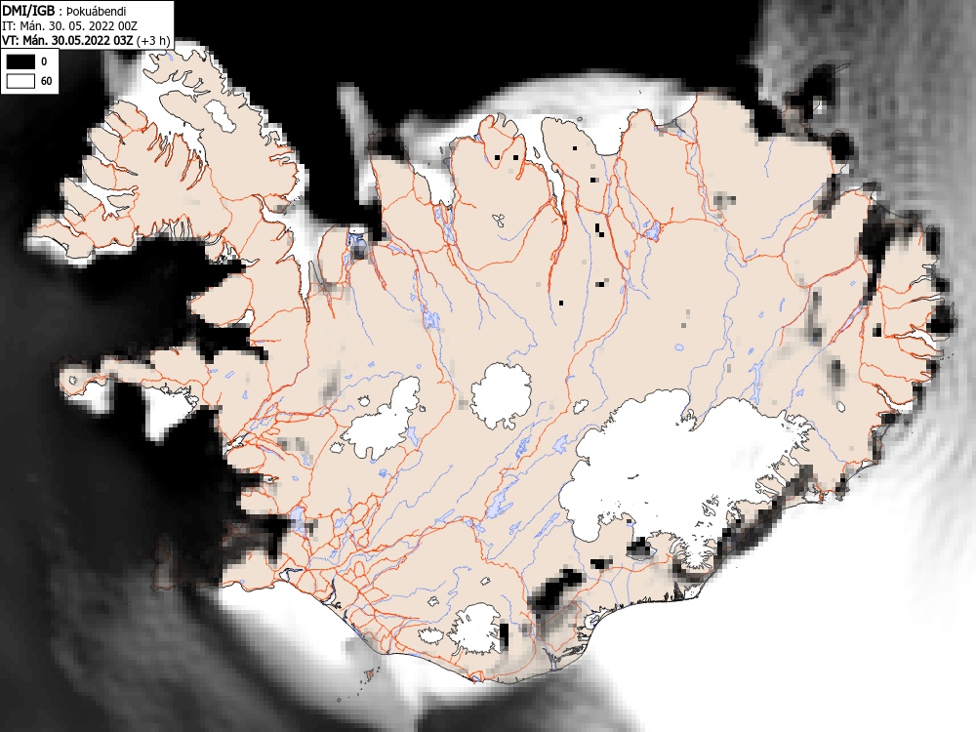Click the 'DMI/IGB : Þokuábendi' title text
Viewport: 976px width, 732px height.
tap(64, 11)
